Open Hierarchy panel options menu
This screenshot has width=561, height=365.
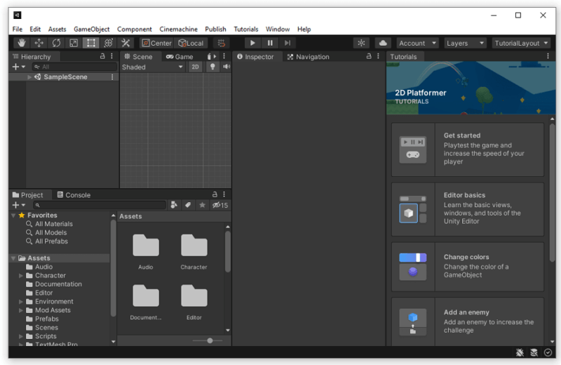pyautogui.click(x=112, y=56)
